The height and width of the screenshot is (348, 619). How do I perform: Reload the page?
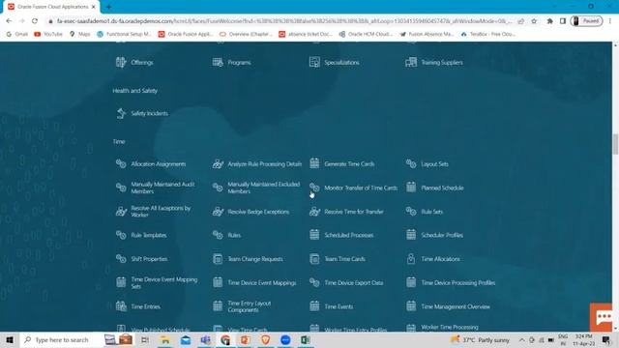[x=35, y=21]
